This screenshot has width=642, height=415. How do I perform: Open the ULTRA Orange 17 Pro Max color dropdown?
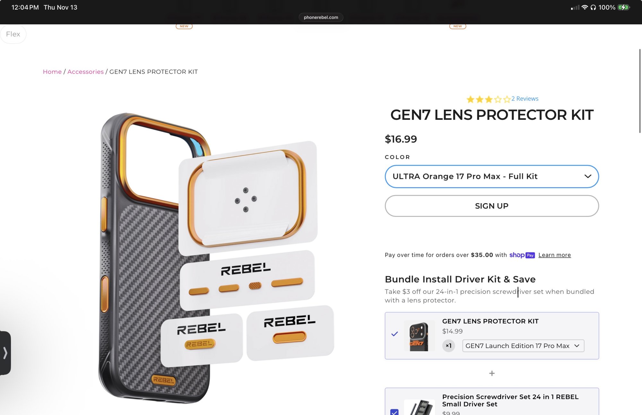pos(492,177)
